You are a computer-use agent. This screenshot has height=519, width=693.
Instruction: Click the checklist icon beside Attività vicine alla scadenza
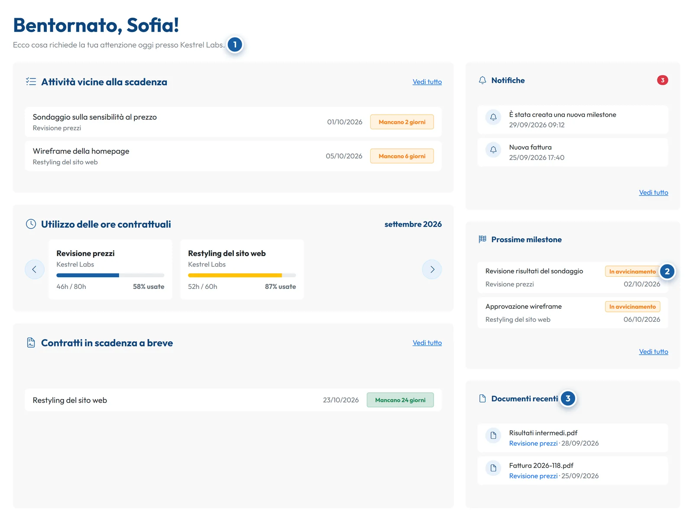[31, 81]
